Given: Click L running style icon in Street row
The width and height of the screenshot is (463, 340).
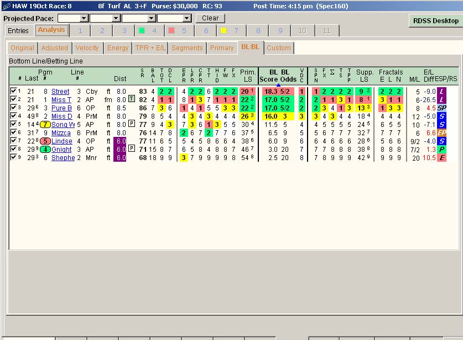Looking at the screenshot, I should click(442, 91).
